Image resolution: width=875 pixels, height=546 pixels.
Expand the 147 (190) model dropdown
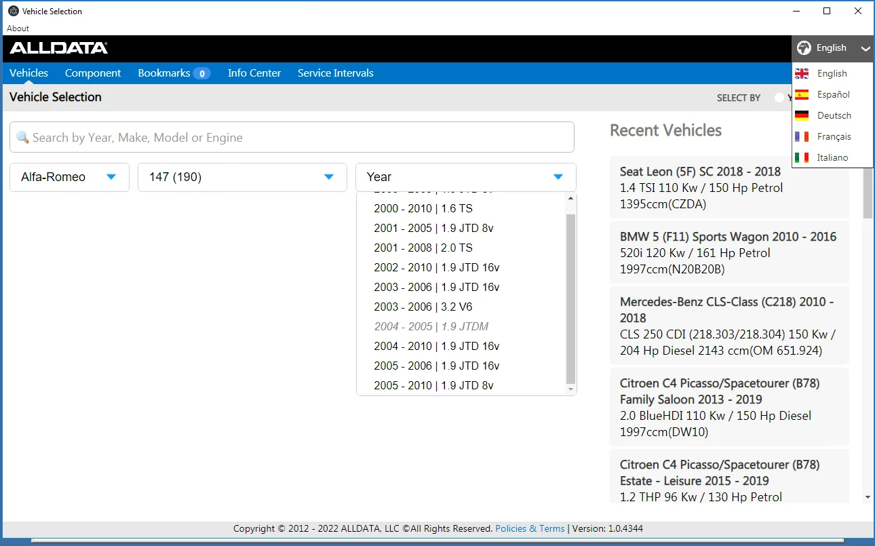[x=242, y=177]
